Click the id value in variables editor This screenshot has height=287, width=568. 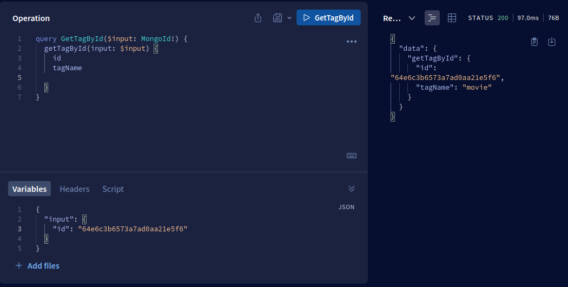(x=133, y=229)
